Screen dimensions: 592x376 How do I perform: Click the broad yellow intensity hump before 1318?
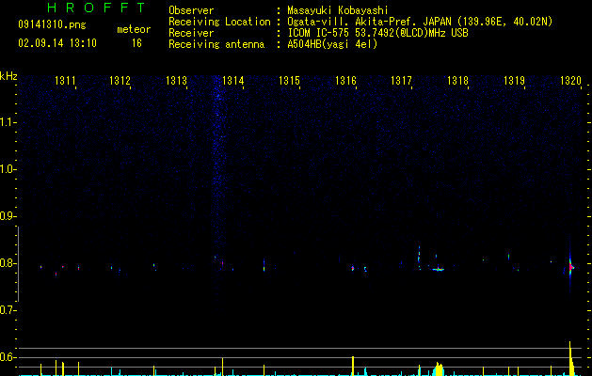[x=439, y=368]
